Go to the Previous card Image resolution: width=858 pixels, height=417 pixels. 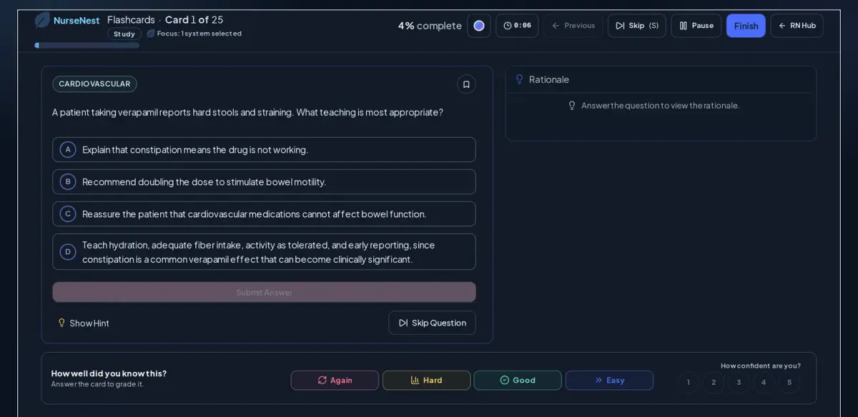(573, 26)
